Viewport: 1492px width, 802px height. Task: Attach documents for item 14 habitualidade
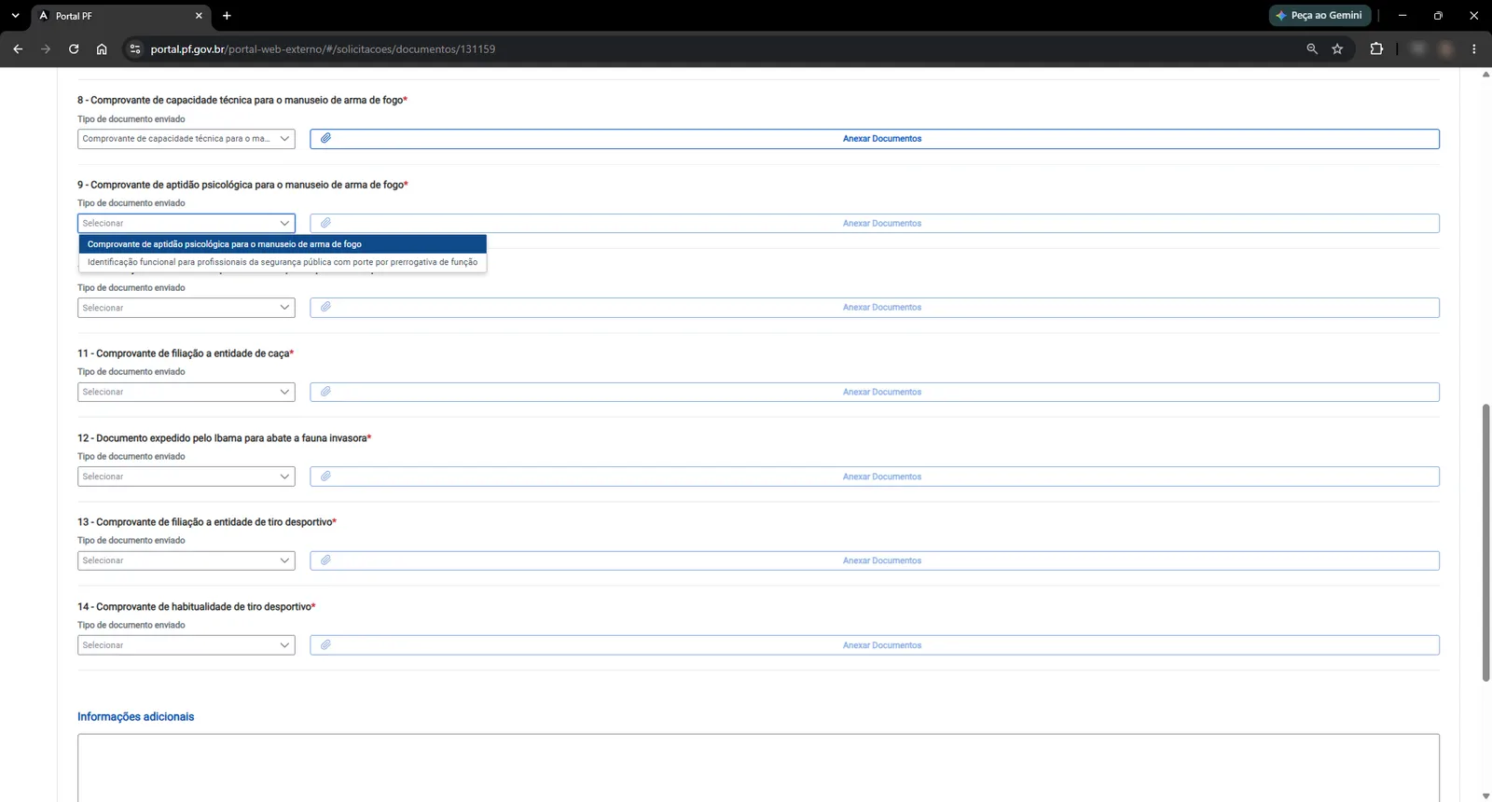[x=875, y=645]
